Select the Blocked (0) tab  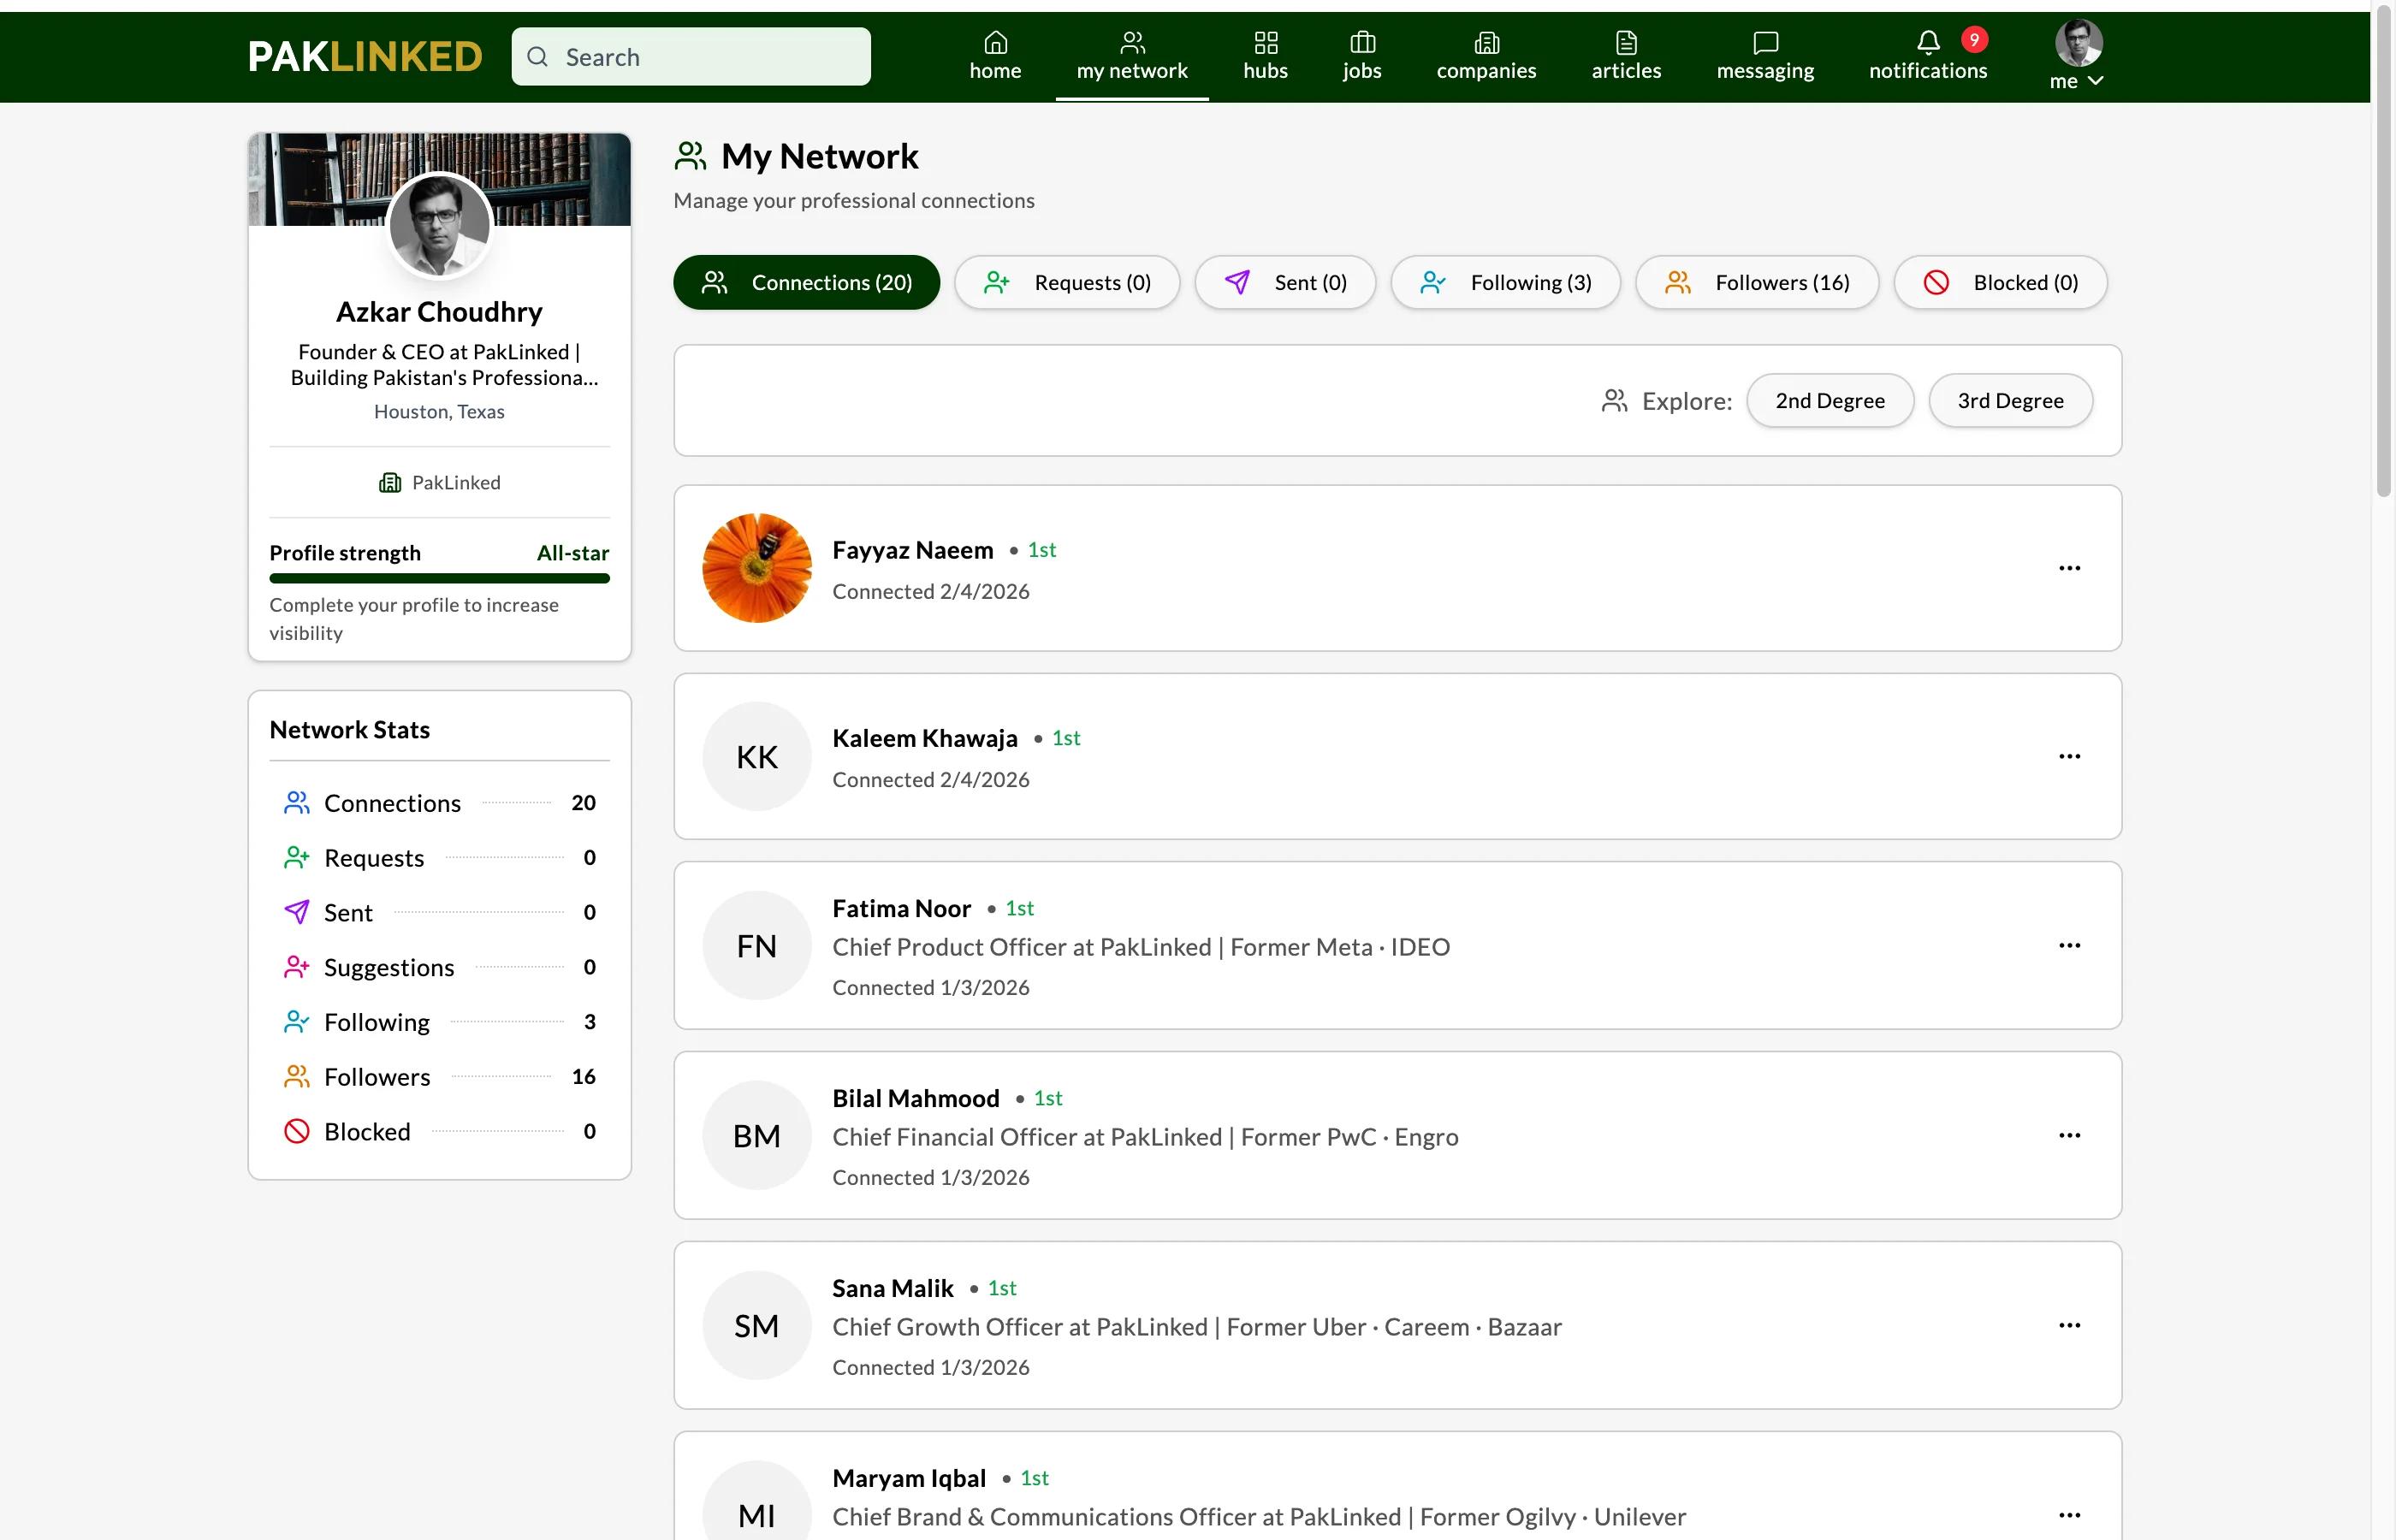pyautogui.click(x=2000, y=283)
